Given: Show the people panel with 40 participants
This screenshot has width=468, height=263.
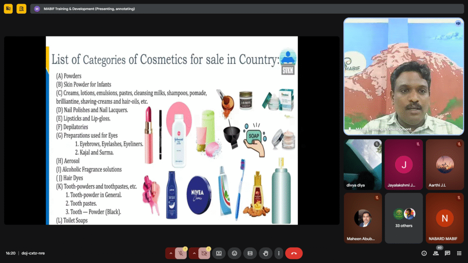Looking at the screenshot, I should [436, 253].
